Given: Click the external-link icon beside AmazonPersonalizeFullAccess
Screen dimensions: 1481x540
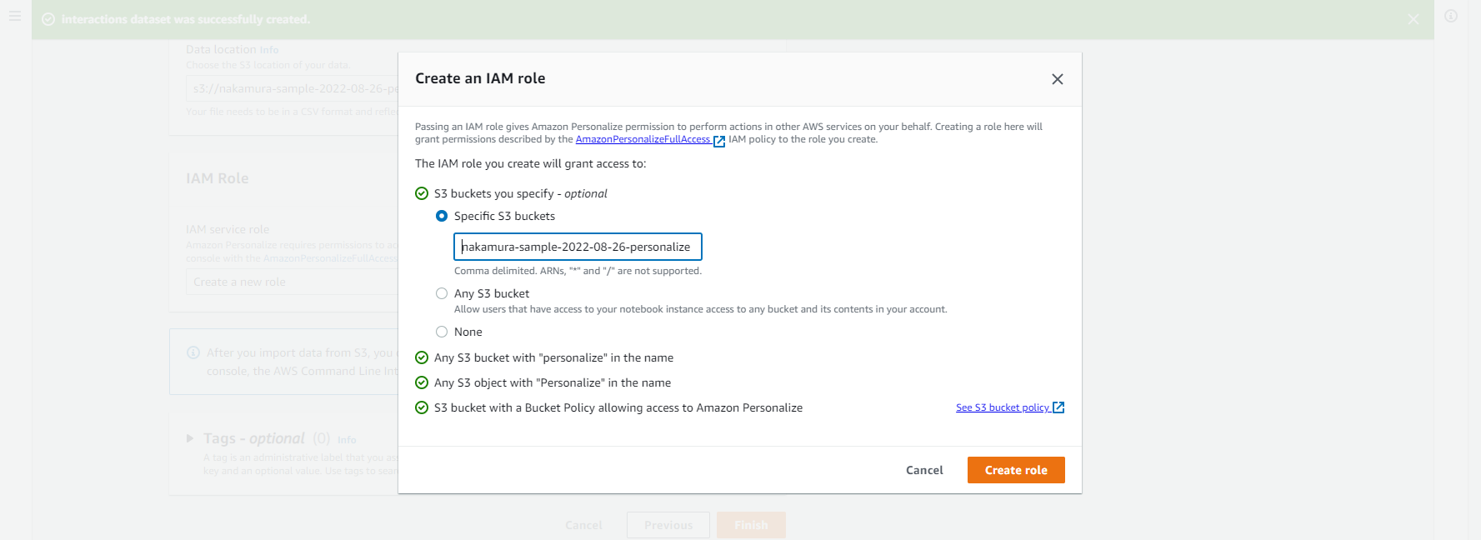Looking at the screenshot, I should click(x=719, y=141).
